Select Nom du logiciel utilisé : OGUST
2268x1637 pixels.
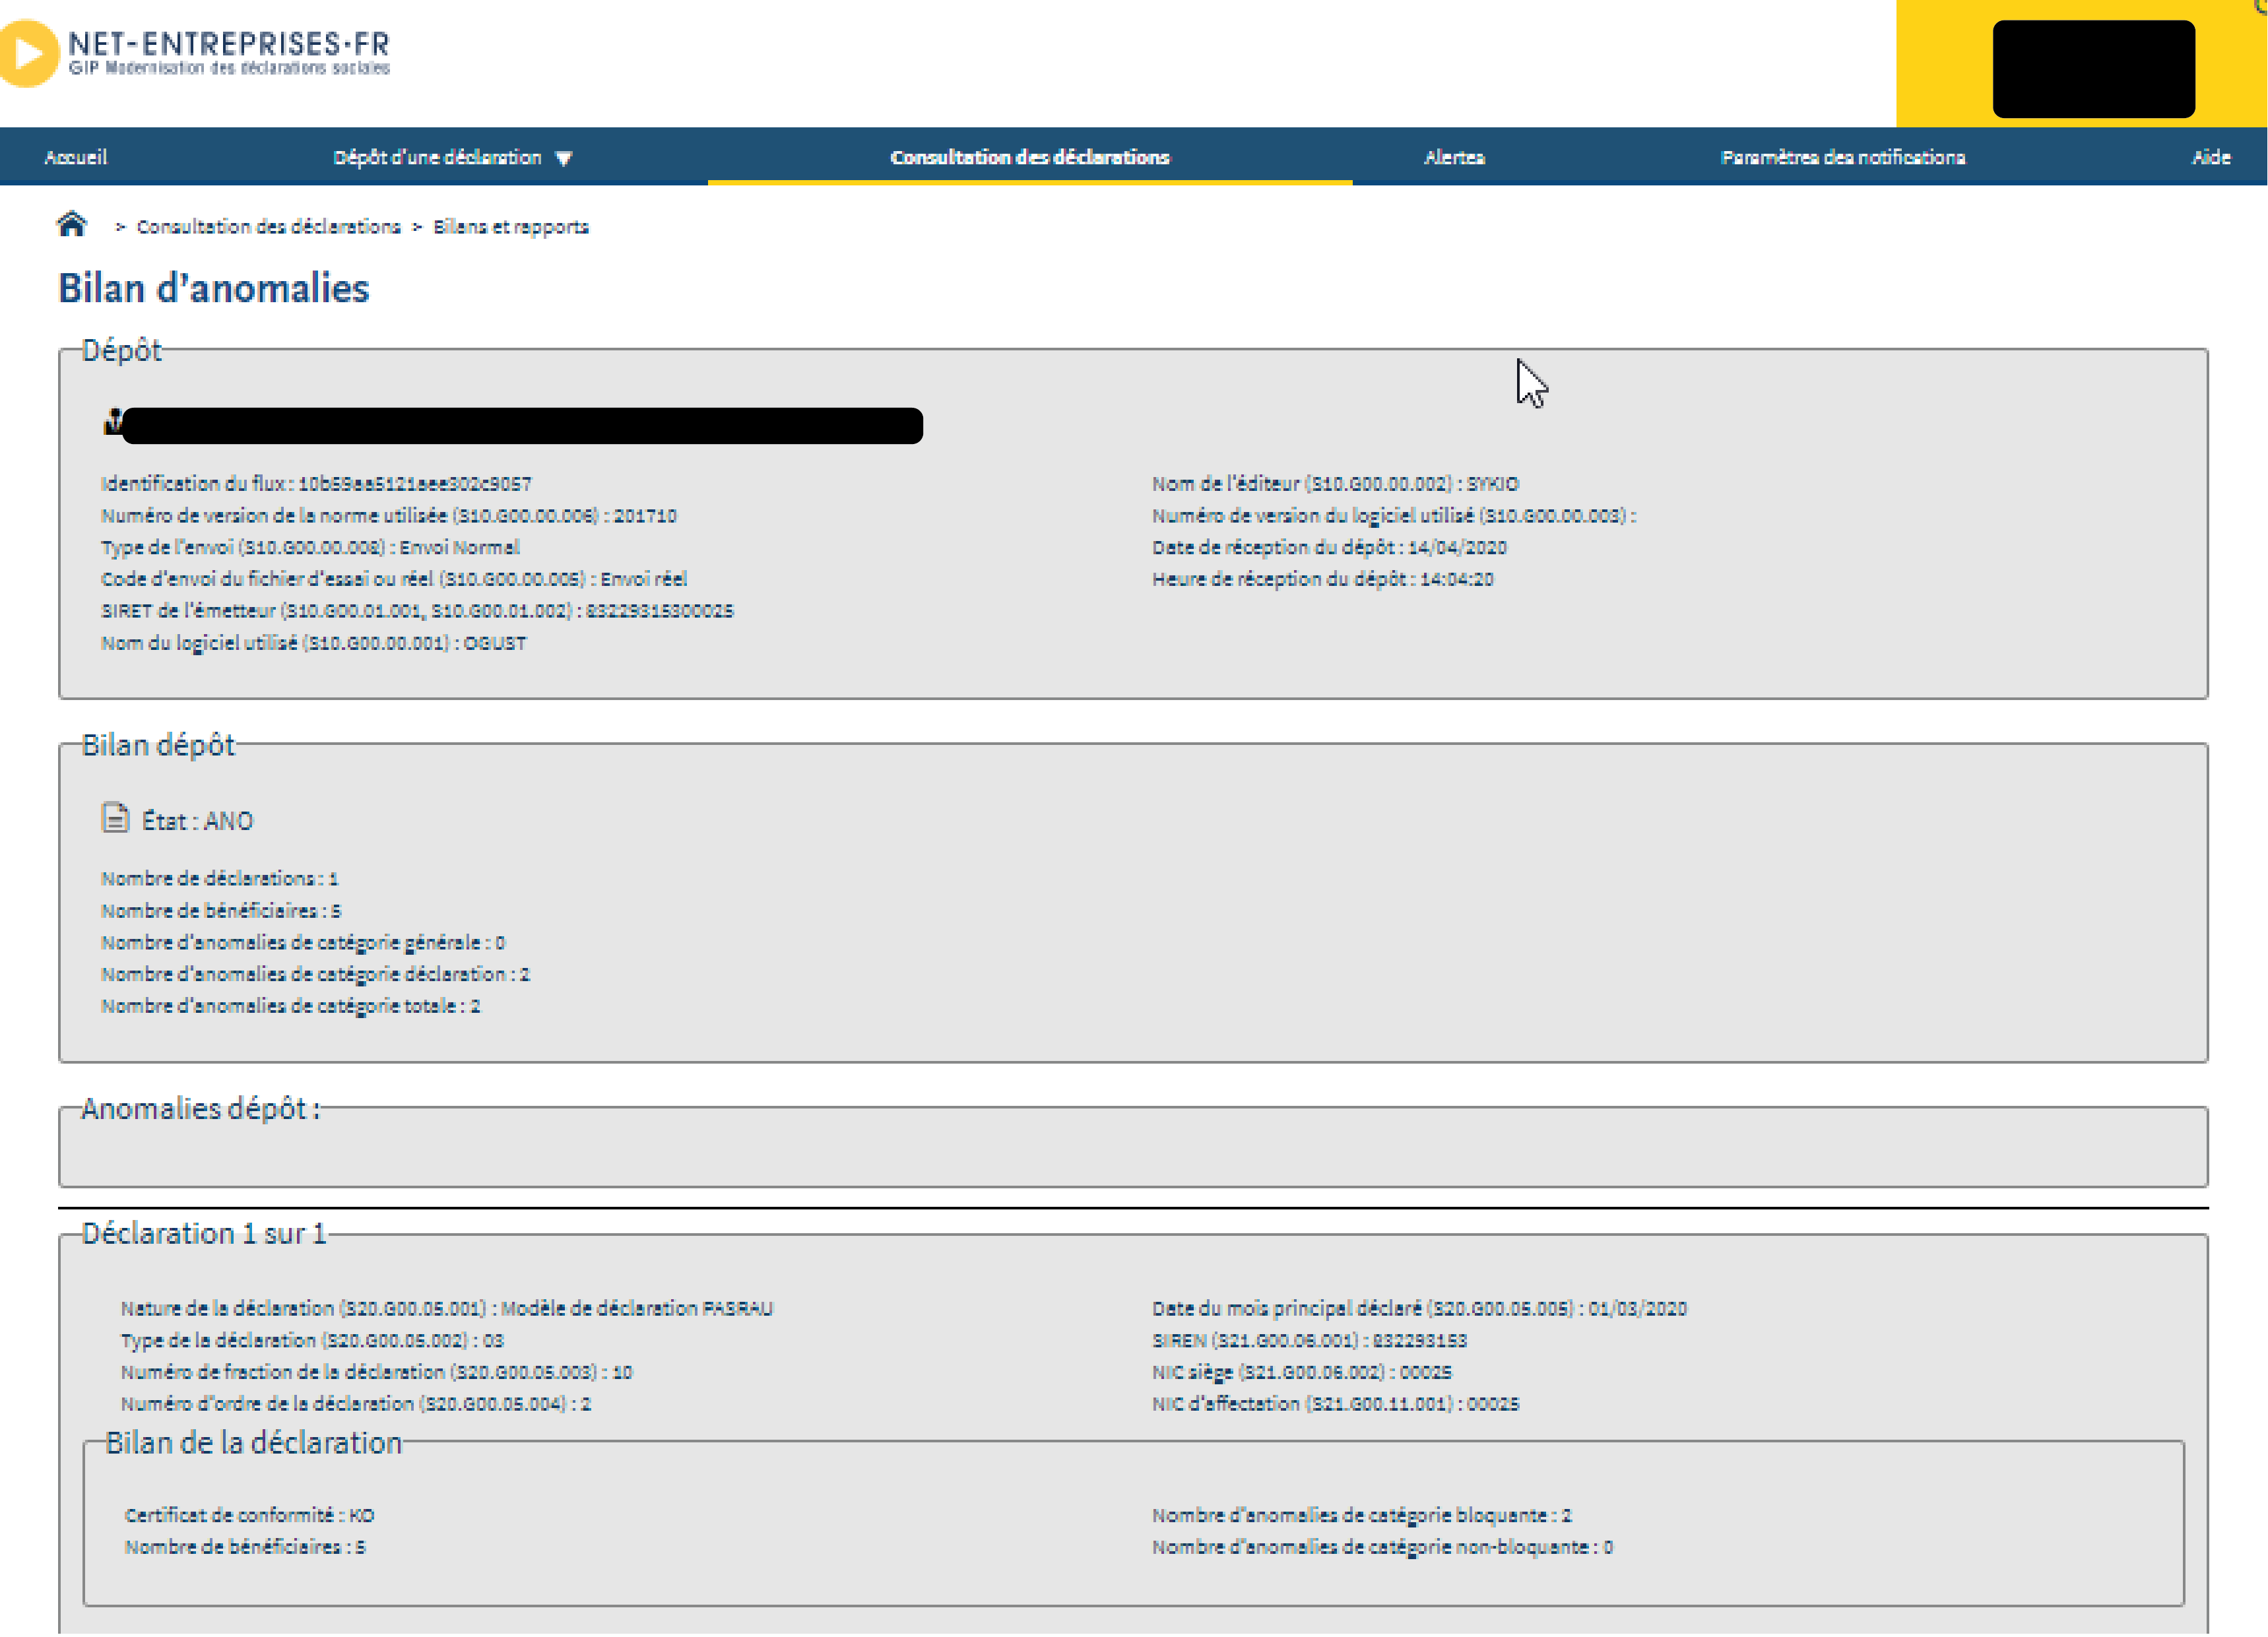point(314,643)
